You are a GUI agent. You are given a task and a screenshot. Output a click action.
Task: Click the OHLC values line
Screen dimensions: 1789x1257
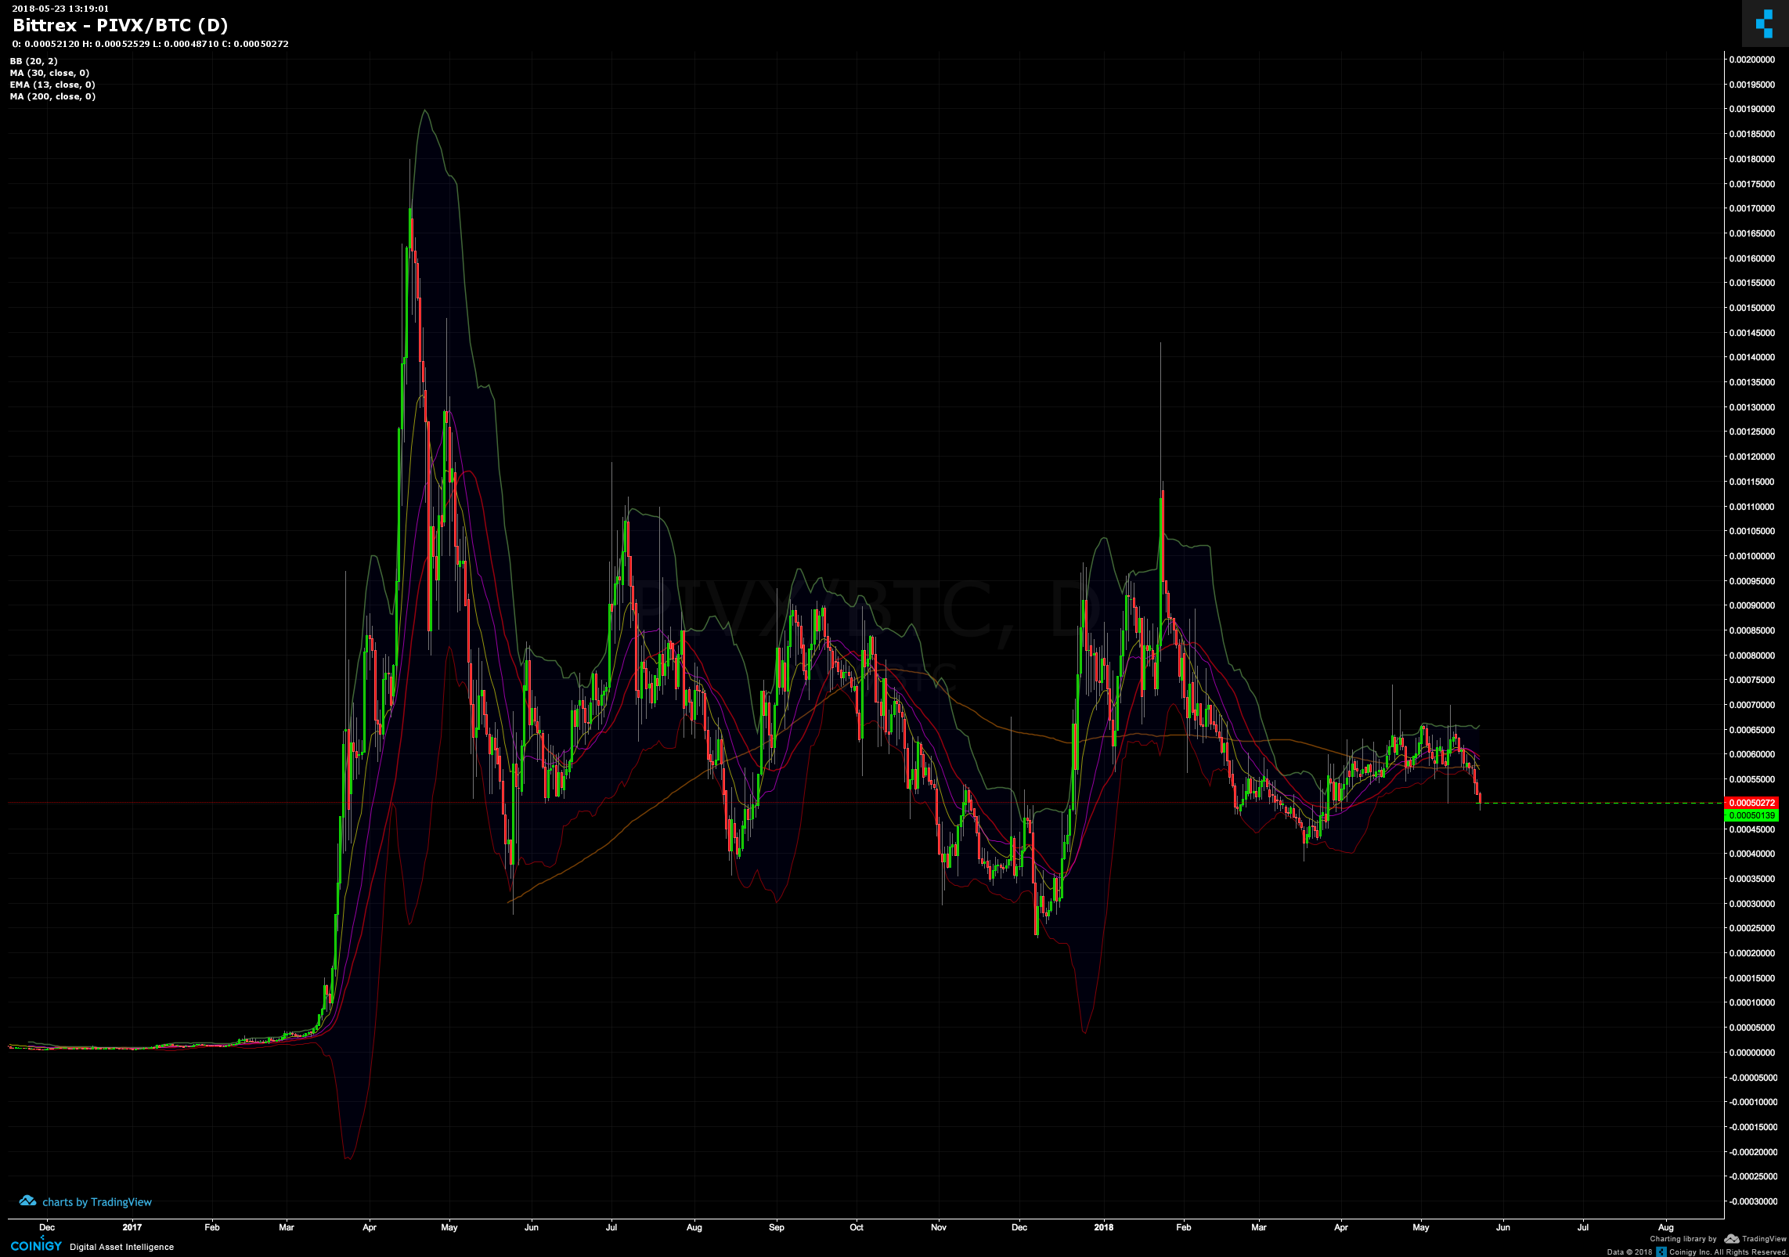tap(150, 44)
